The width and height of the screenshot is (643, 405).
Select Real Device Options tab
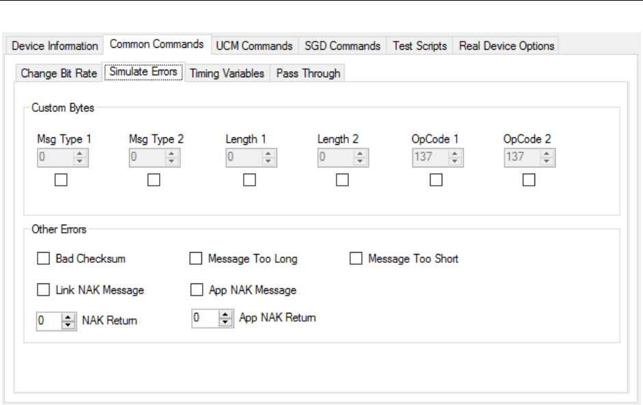click(x=506, y=46)
